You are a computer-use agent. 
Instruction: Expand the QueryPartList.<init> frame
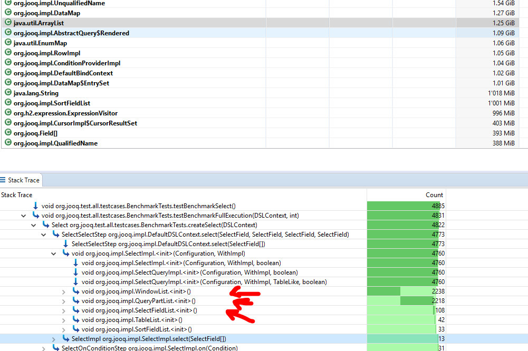click(64, 300)
